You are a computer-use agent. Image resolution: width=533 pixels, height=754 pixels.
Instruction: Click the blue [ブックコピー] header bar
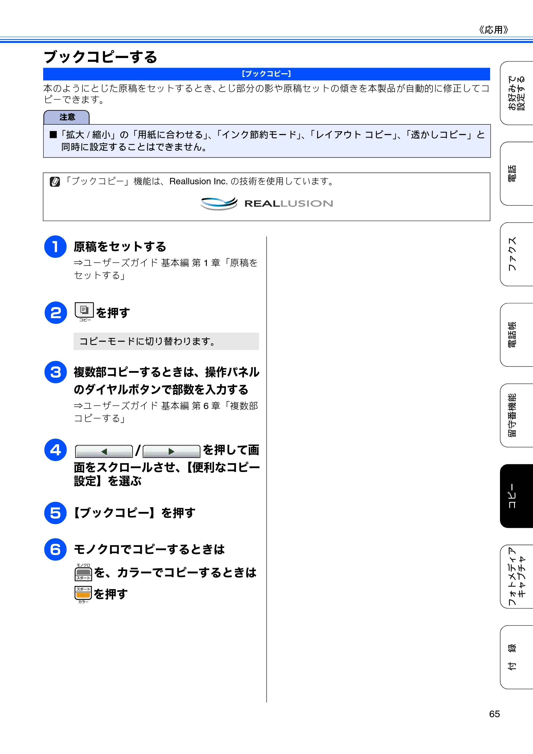pyautogui.click(x=266, y=74)
